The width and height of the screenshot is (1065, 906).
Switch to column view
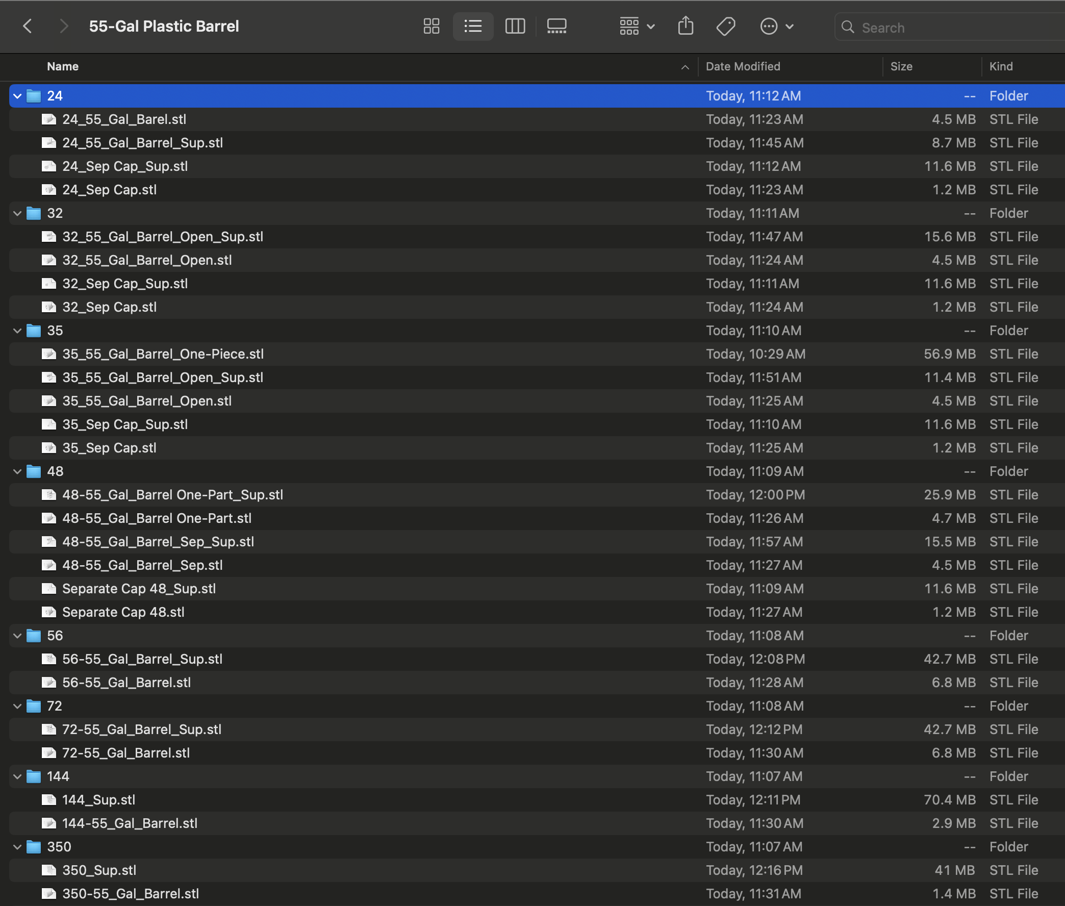point(515,26)
